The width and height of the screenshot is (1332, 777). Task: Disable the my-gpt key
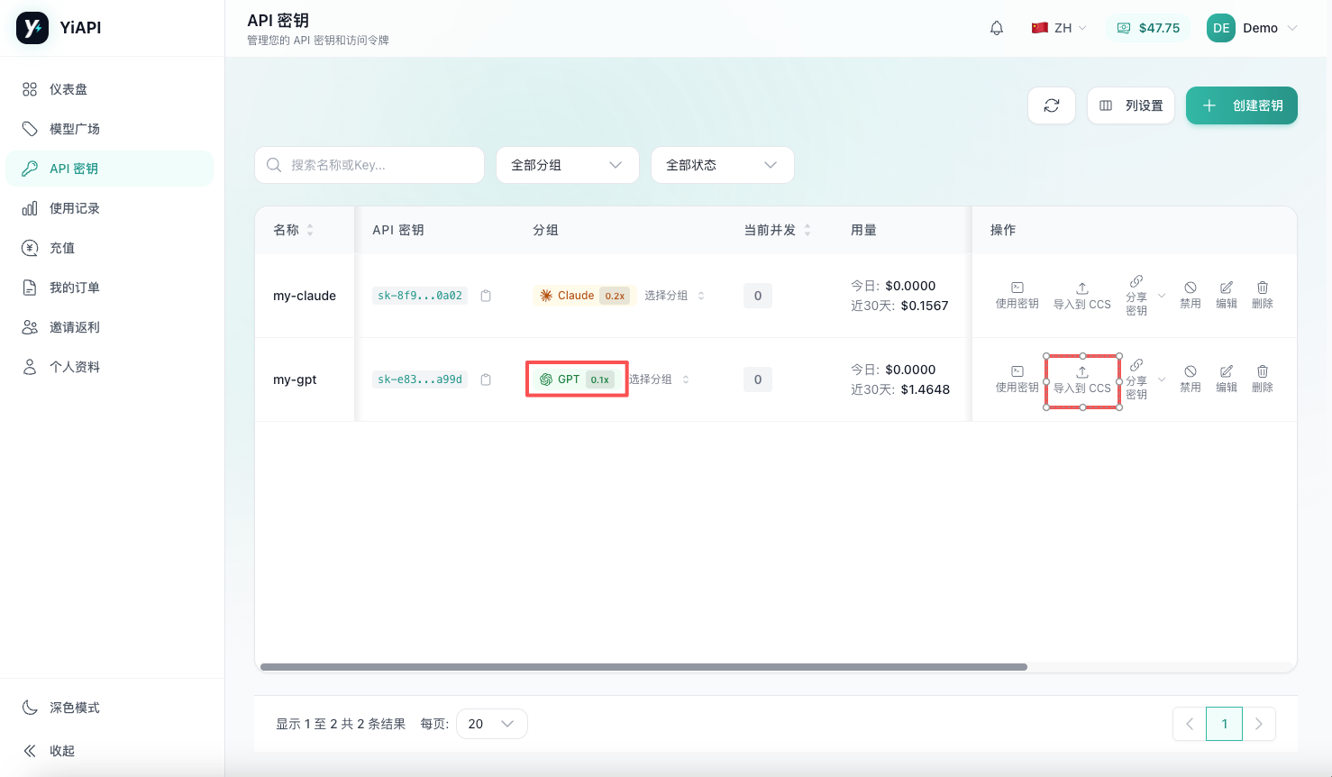tap(1191, 379)
